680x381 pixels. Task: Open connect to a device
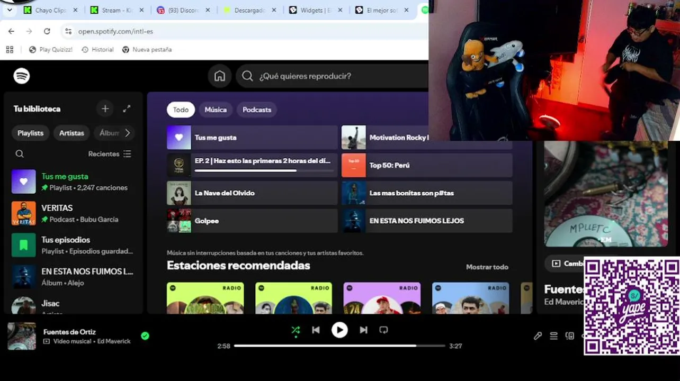click(570, 335)
